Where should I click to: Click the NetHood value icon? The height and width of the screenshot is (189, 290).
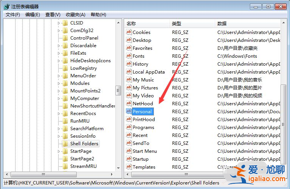129,103
